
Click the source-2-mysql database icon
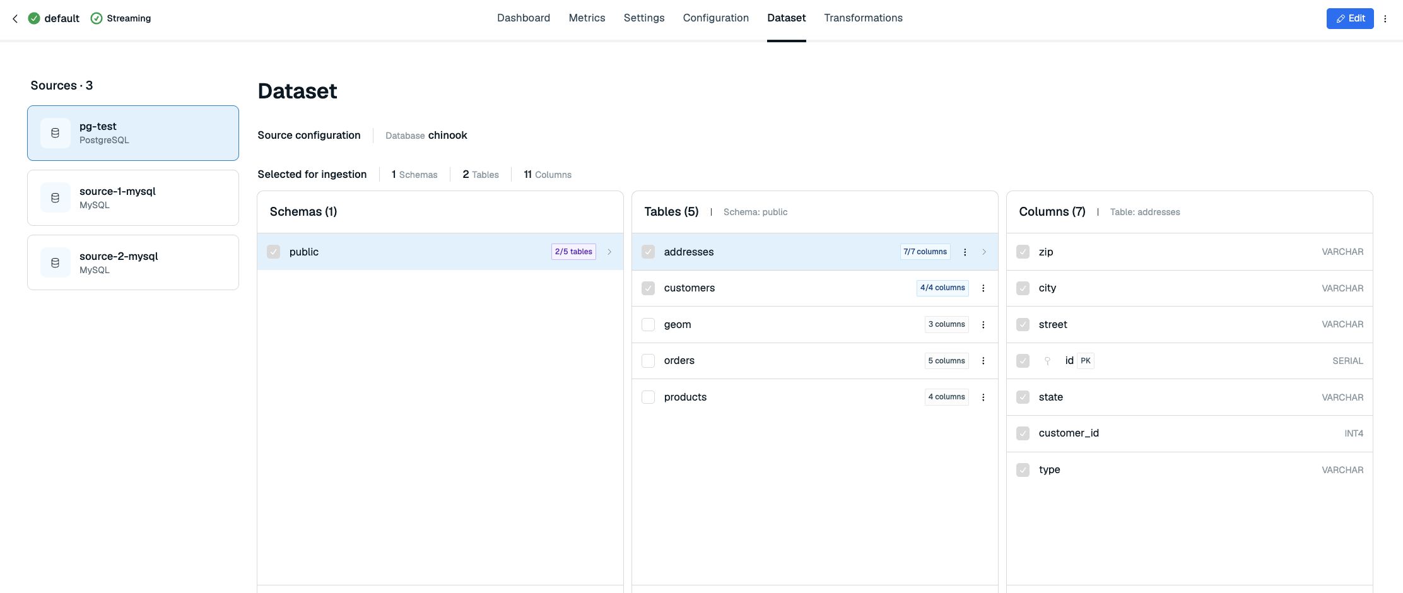(56, 263)
